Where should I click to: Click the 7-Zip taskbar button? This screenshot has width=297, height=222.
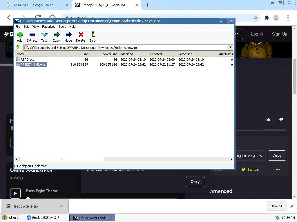coord(92,218)
